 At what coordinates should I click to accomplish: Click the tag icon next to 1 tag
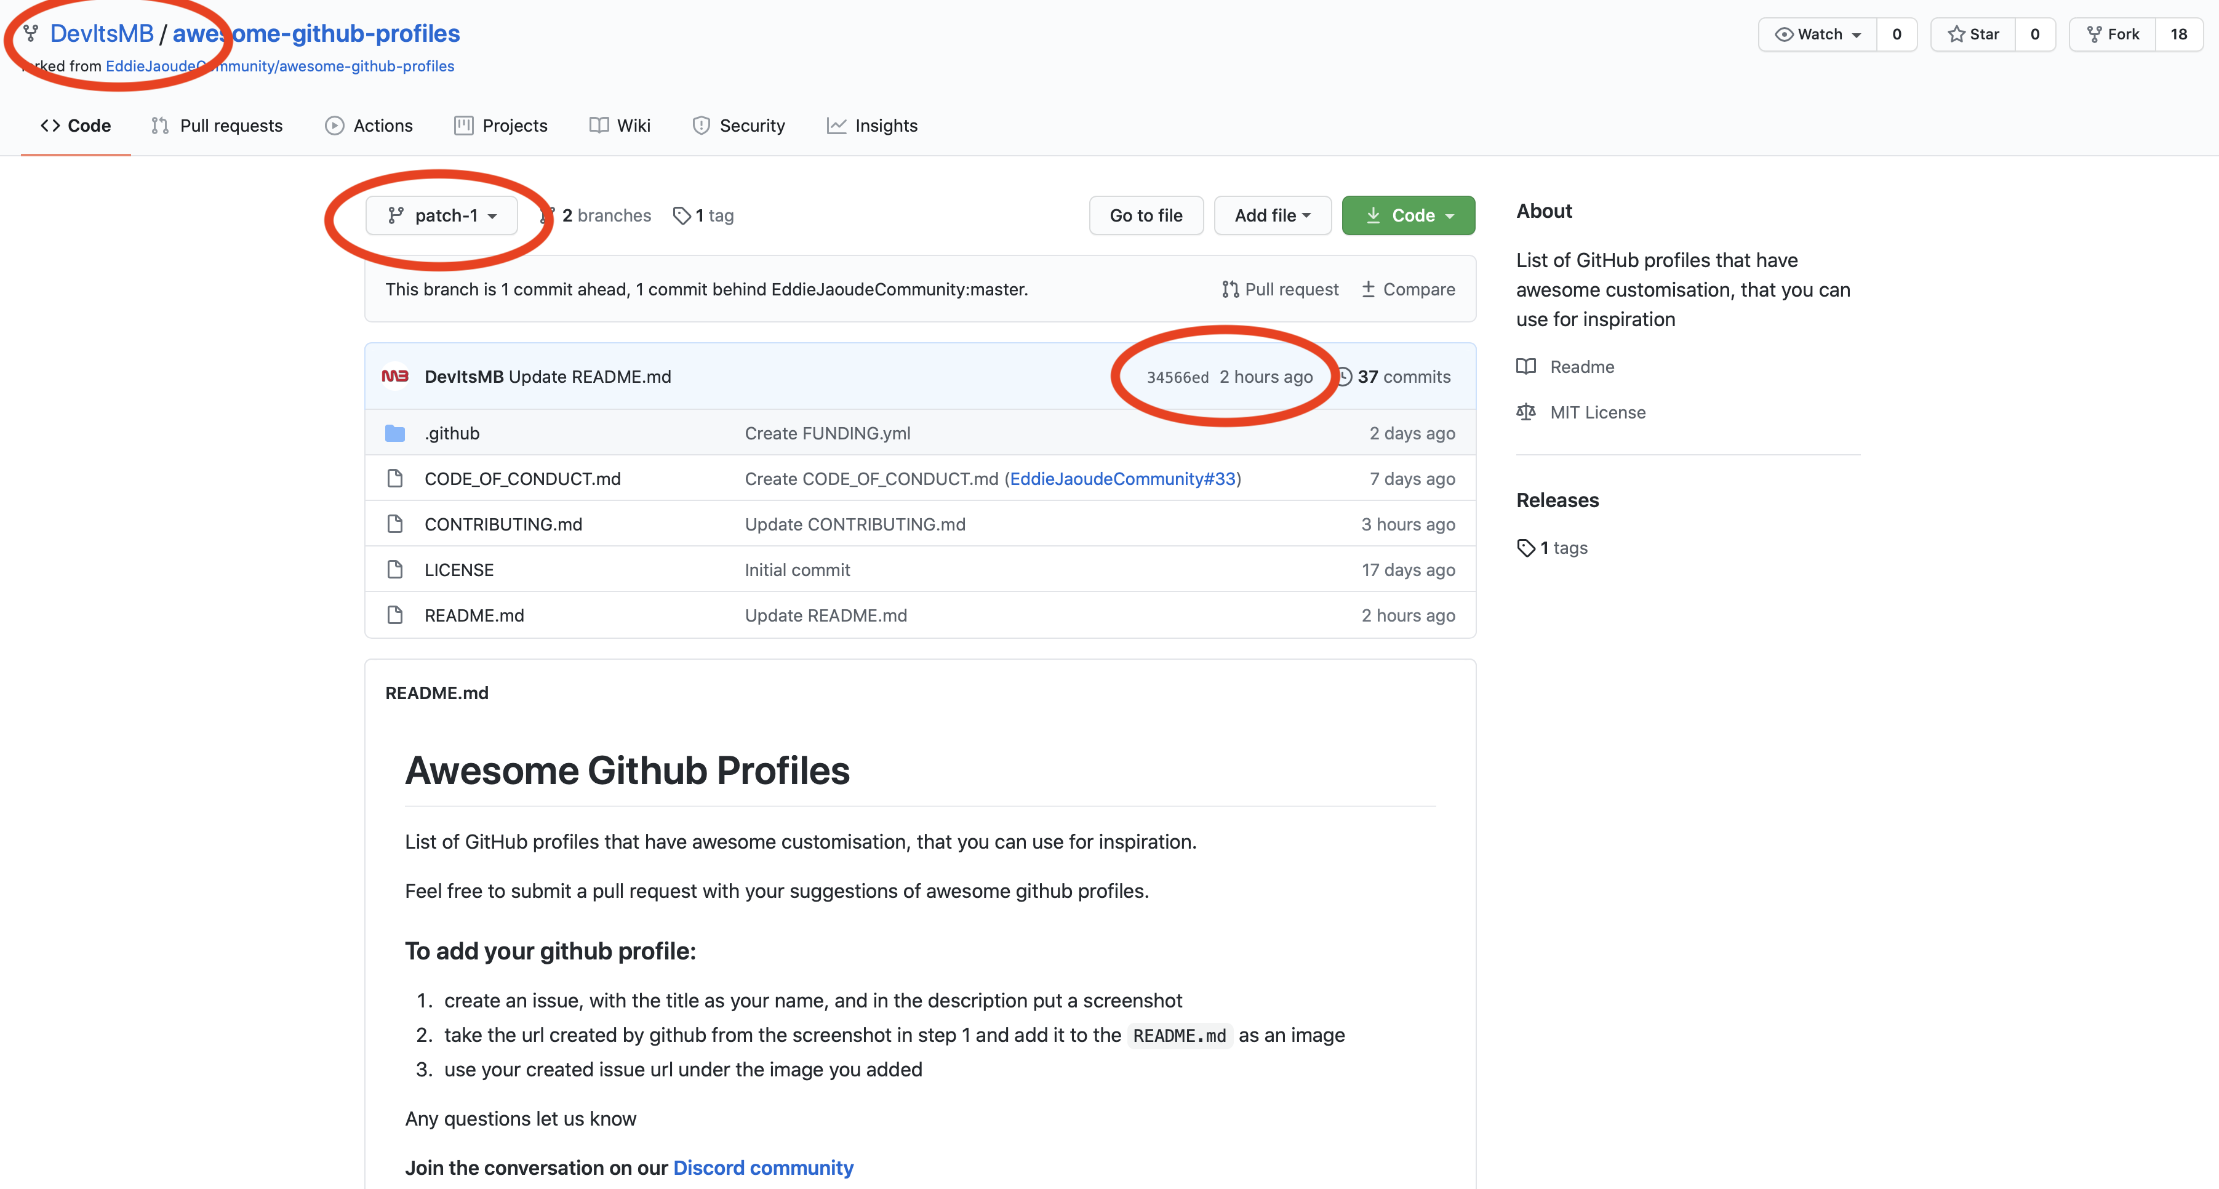681,215
